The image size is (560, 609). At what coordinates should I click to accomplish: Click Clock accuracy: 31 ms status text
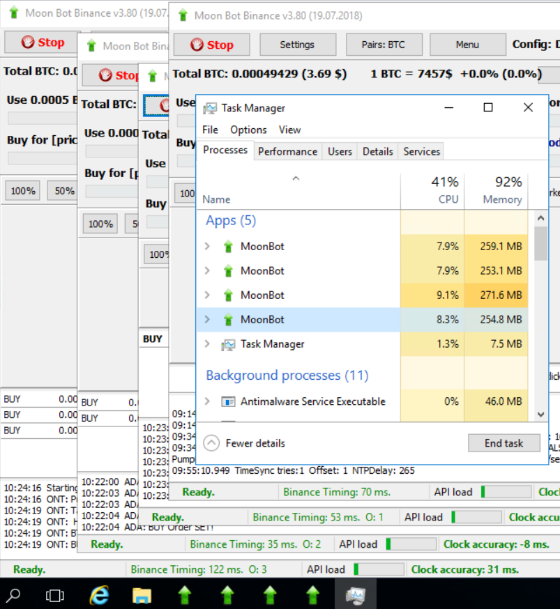(464, 570)
